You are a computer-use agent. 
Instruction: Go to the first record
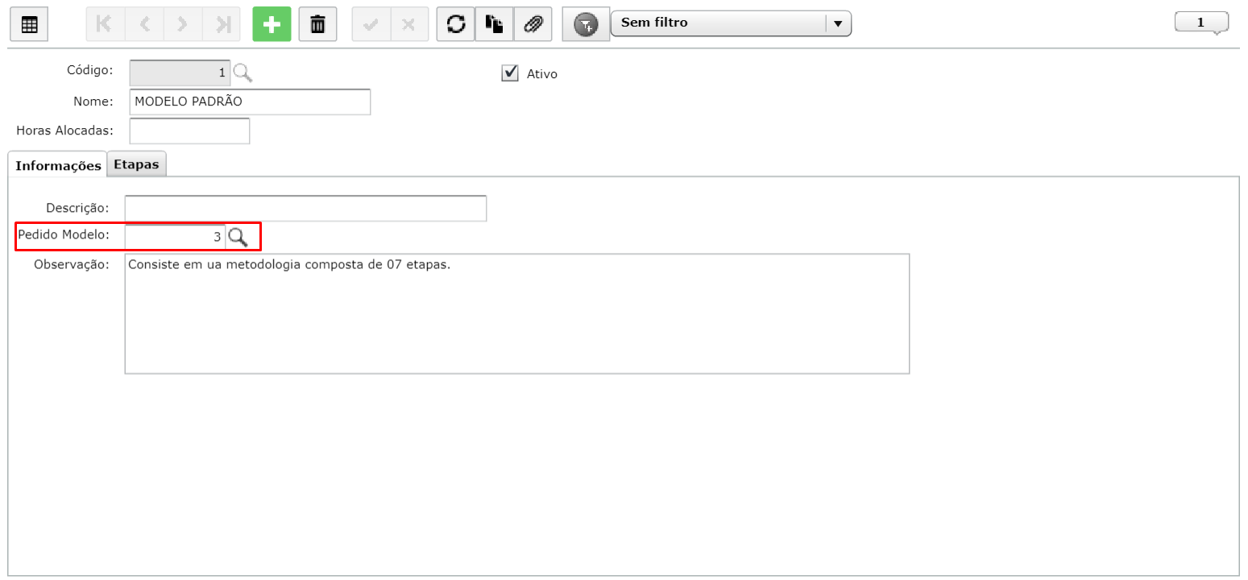[x=106, y=24]
